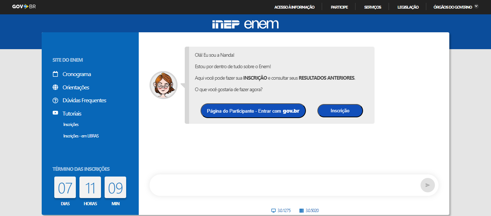The image size is (491, 216).
Task: Open the Acesso à Informação menu
Action: 294,7
